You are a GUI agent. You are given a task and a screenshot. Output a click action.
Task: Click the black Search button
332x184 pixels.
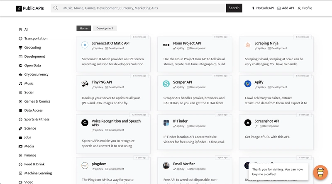click(x=234, y=8)
